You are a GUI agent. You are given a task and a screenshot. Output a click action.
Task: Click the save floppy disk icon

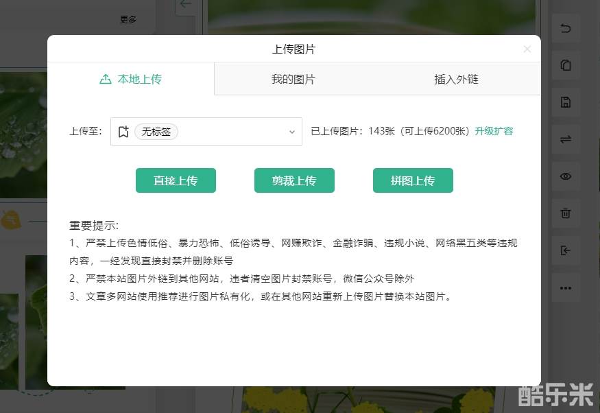[566, 103]
